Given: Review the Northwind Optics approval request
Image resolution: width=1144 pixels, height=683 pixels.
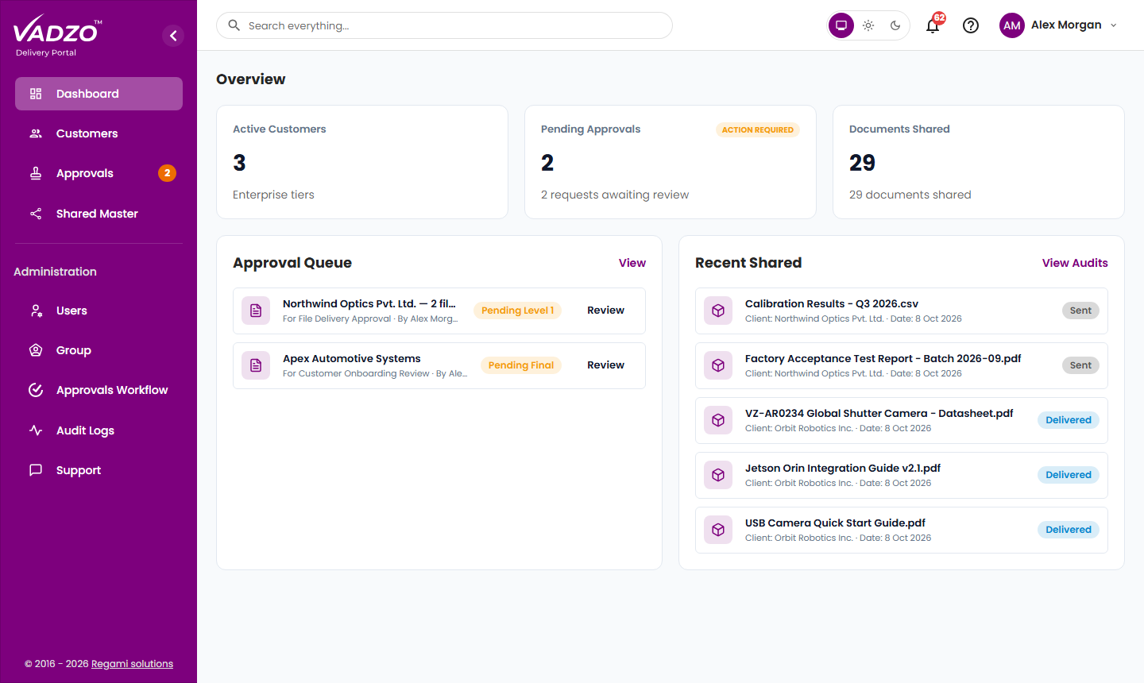Looking at the screenshot, I should tap(605, 311).
